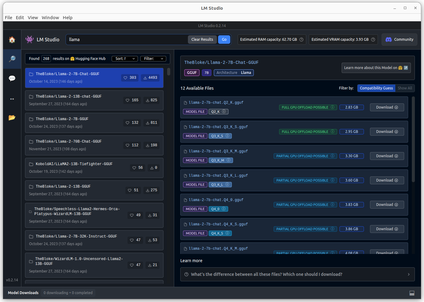The height and width of the screenshot is (302, 424).
Task: Click the RAM capacity help icon
Action: (x=301, y=40)
